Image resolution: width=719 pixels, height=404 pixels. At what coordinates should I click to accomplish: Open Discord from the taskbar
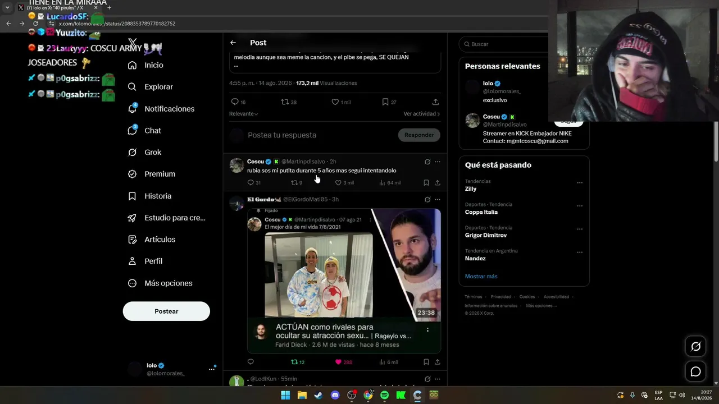(335, 395)
